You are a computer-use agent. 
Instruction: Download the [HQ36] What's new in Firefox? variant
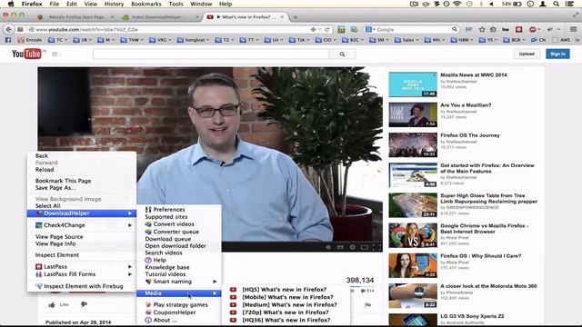coord(286,320)
